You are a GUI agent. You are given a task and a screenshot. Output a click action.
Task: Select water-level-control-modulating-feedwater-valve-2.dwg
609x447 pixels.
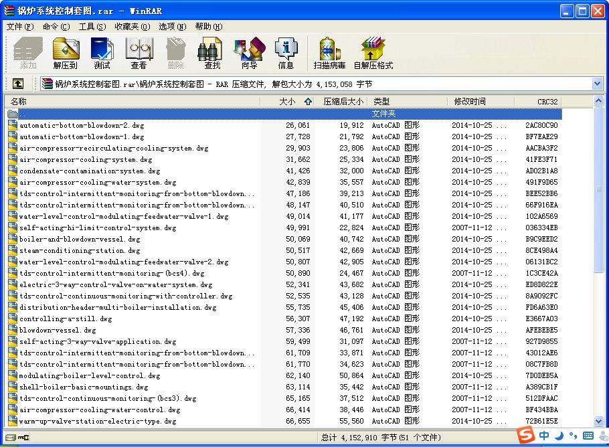pyautogui.click(x=124, y=262)
